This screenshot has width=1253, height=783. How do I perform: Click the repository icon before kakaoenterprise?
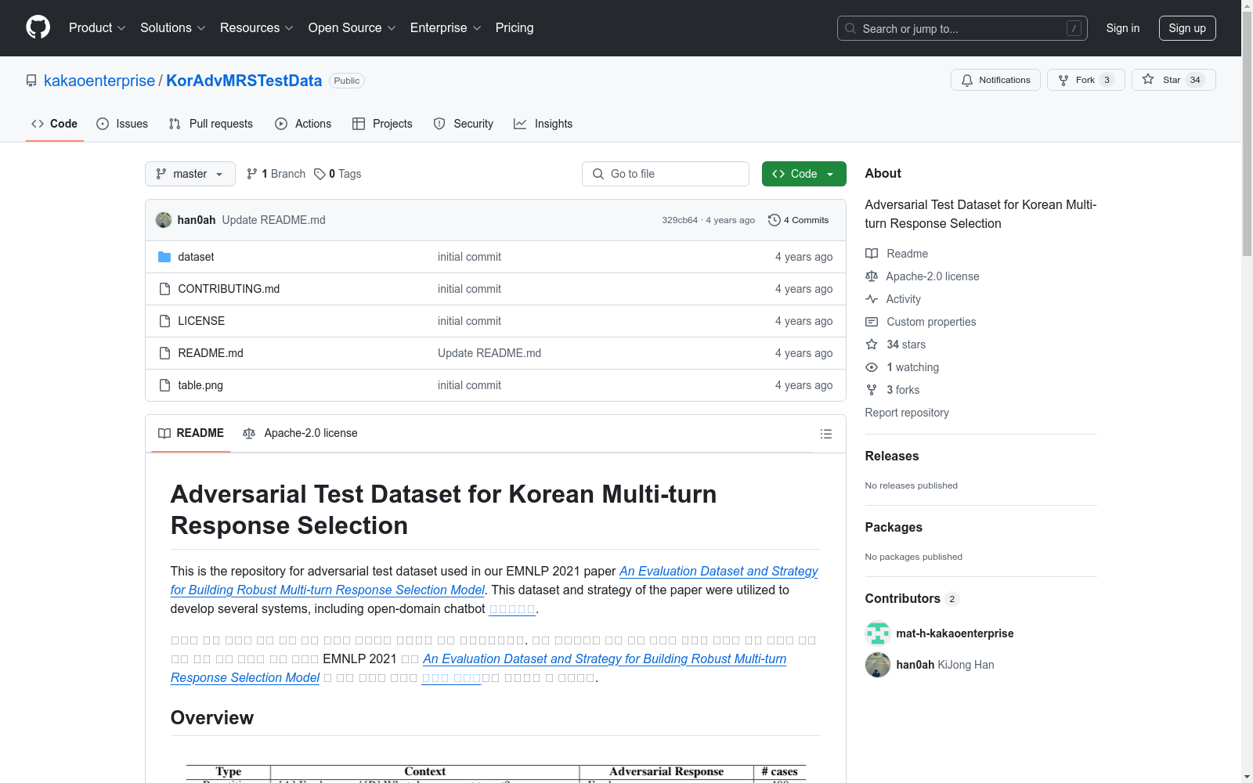pos(31,81)
